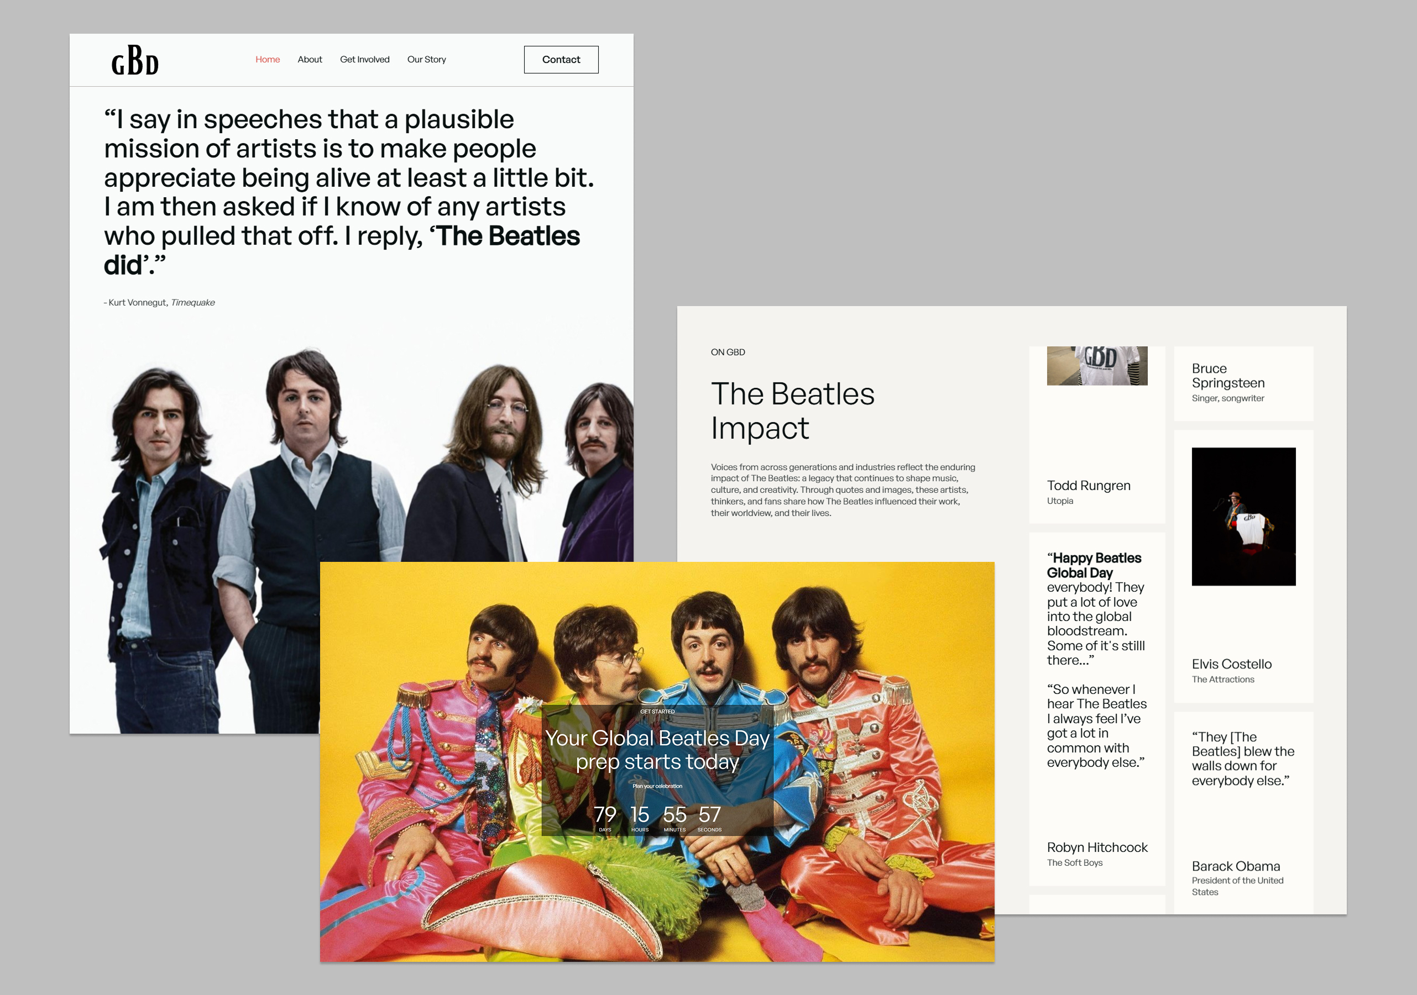
Task: Open the GBD t-shirt thumbnail image
Action: coord(1097,365)
